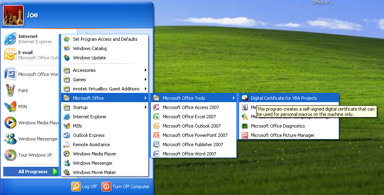This screenshot has width=384, height=195.
Task: Click the Microsoft Office Language Settings icon
Action: [245, 117]
